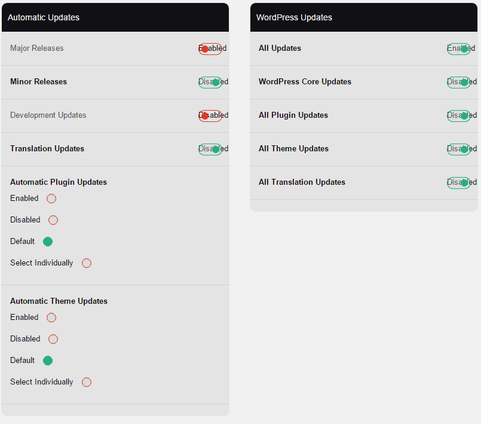Click the Automatic Theme Updates heading
Image resolution: width=481 pixels, height=424 pixels.
[59, 301]
